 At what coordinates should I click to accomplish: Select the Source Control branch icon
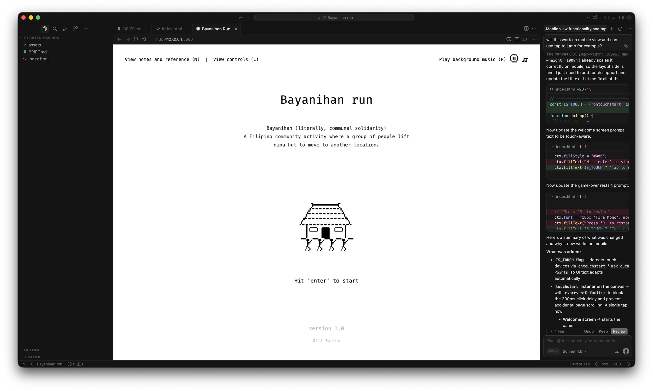(65, 29)
